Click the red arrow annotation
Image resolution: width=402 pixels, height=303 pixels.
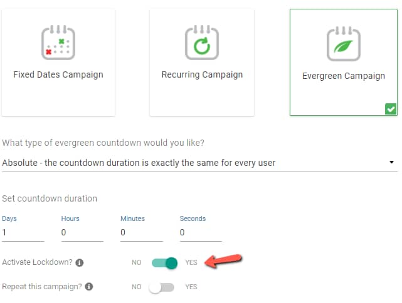(223, 261)
